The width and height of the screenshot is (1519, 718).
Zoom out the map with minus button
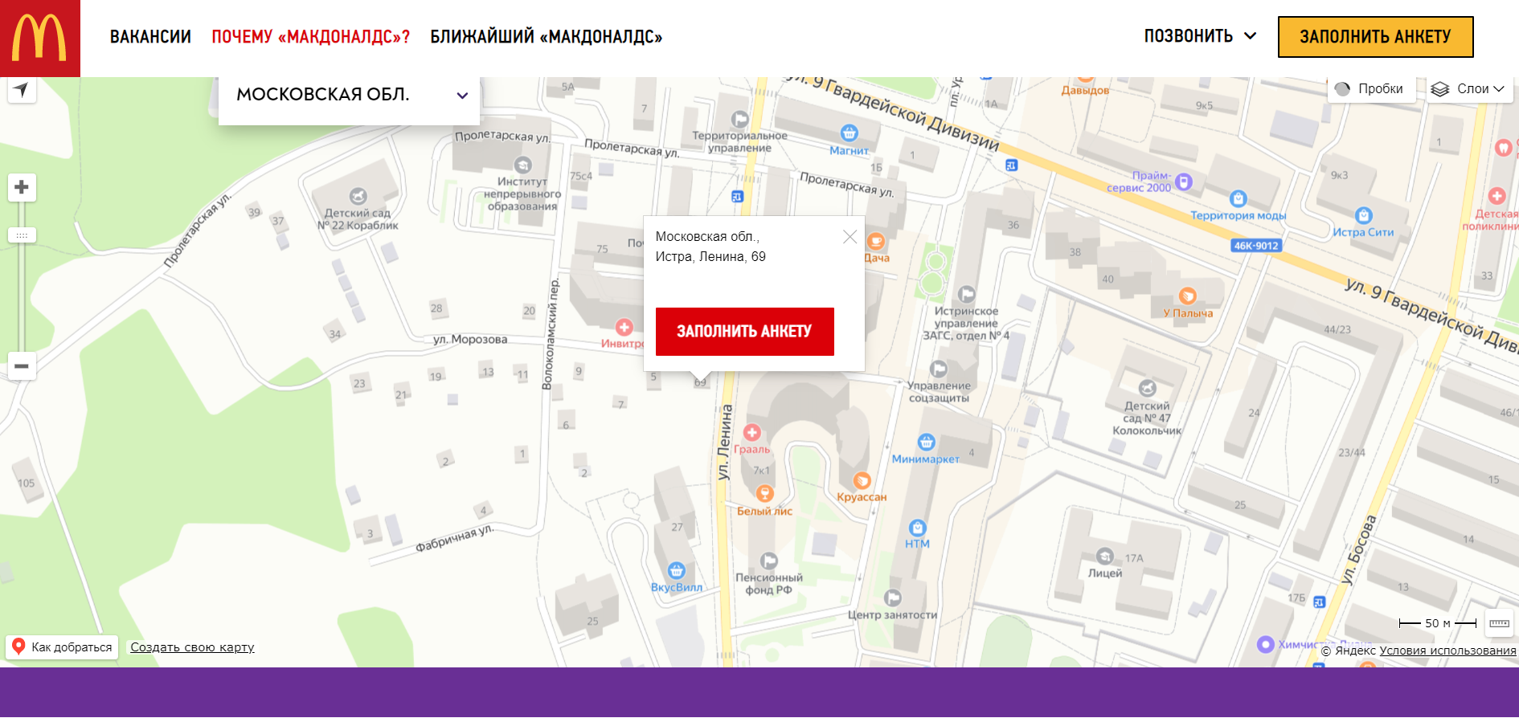tap(22, 366)
